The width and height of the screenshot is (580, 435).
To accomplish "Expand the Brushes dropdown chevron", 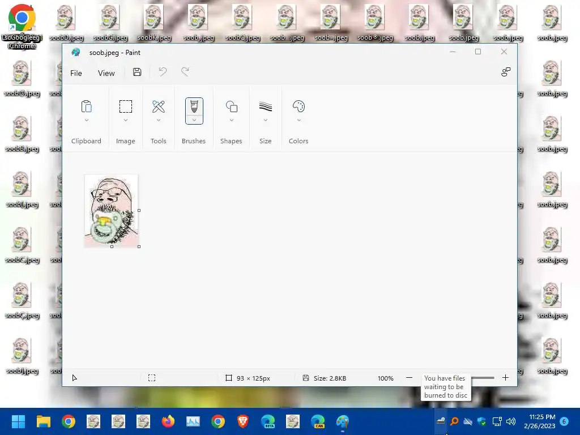I will [x=194, y=120].
